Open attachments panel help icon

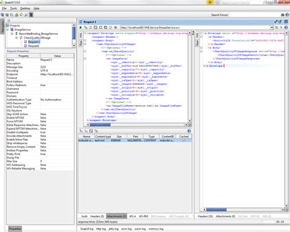[x=189, y=131]
